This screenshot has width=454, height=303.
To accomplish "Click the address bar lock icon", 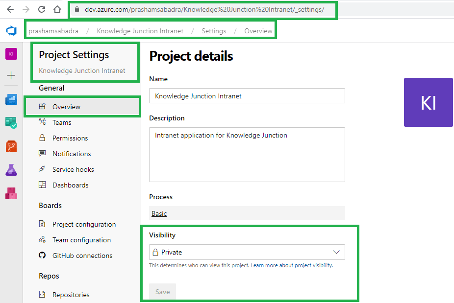I will (x=76, y=9).
